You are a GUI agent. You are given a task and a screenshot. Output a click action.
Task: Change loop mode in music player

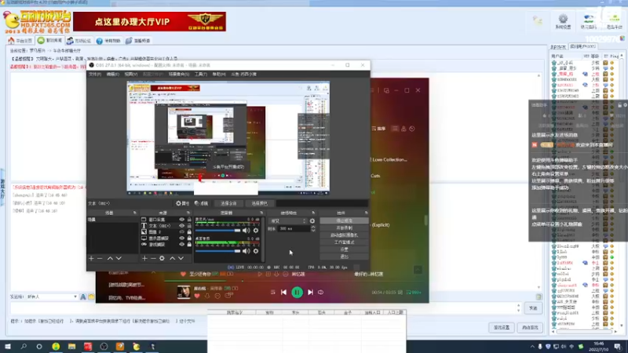tap(321, 293)
